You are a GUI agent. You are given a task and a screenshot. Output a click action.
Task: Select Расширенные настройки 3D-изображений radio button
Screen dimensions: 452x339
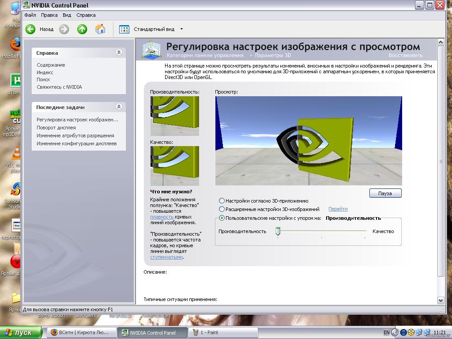point(222,209)
